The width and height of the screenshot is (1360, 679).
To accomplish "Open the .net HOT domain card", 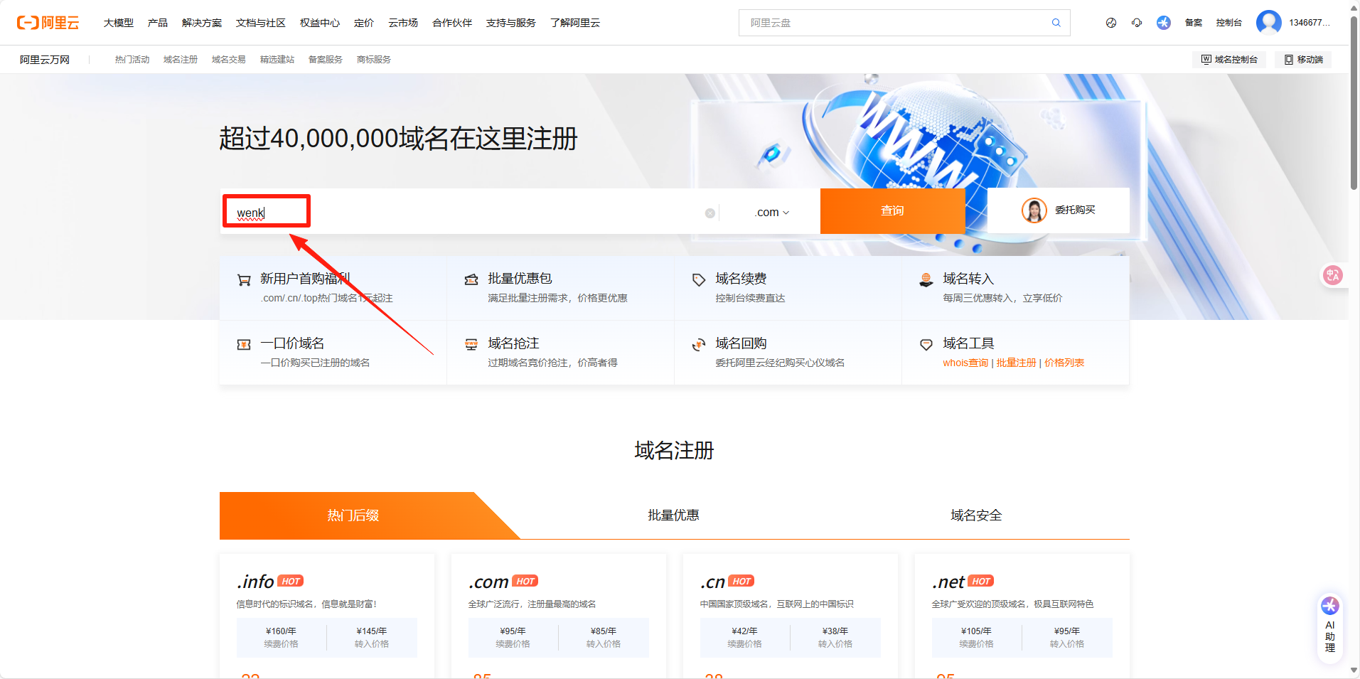I will pos(1022,616).
